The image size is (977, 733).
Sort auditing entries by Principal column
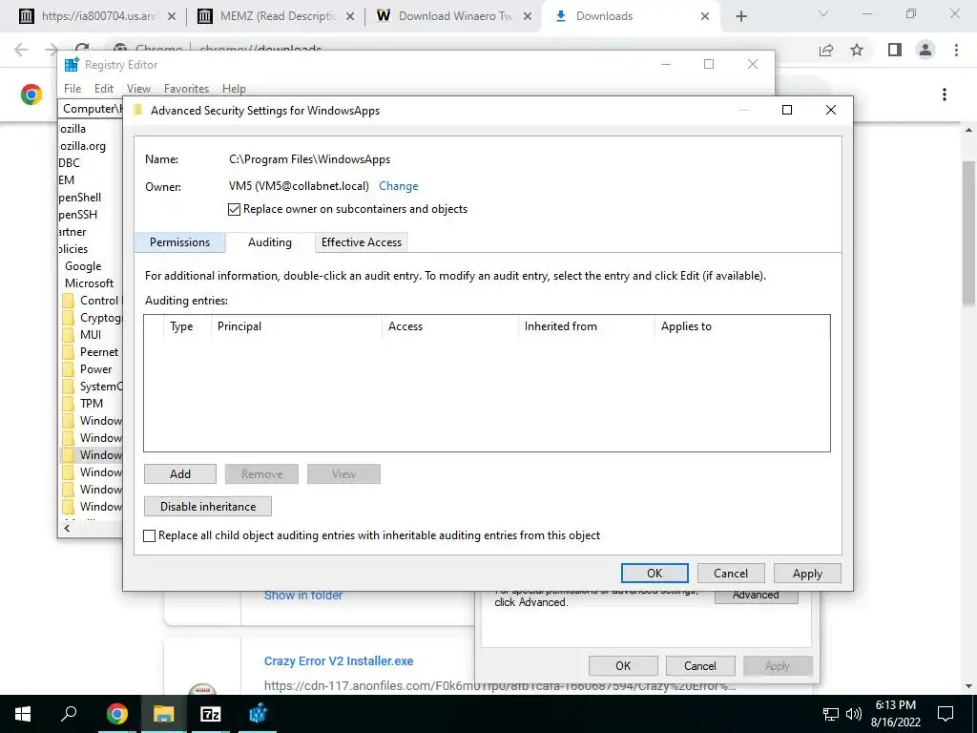pos(296,326)
